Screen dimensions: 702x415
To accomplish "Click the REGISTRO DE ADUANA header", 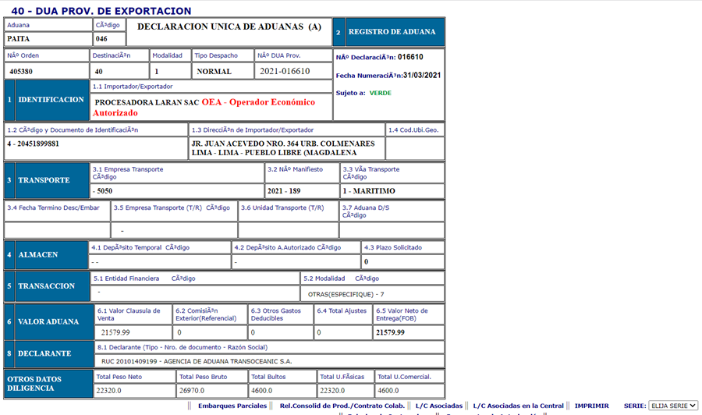I will [392, 32].
